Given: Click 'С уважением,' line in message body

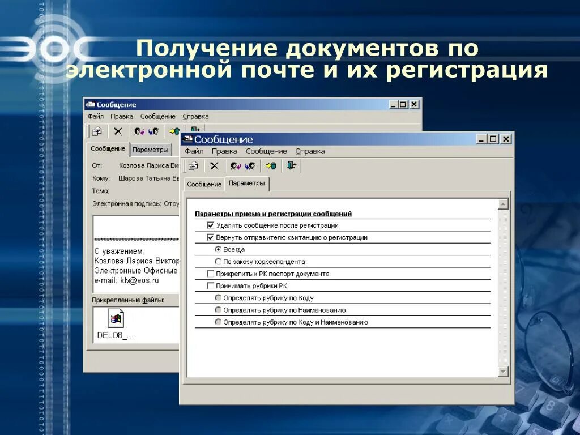Looking at the screenshot, I should pos(120,251).
